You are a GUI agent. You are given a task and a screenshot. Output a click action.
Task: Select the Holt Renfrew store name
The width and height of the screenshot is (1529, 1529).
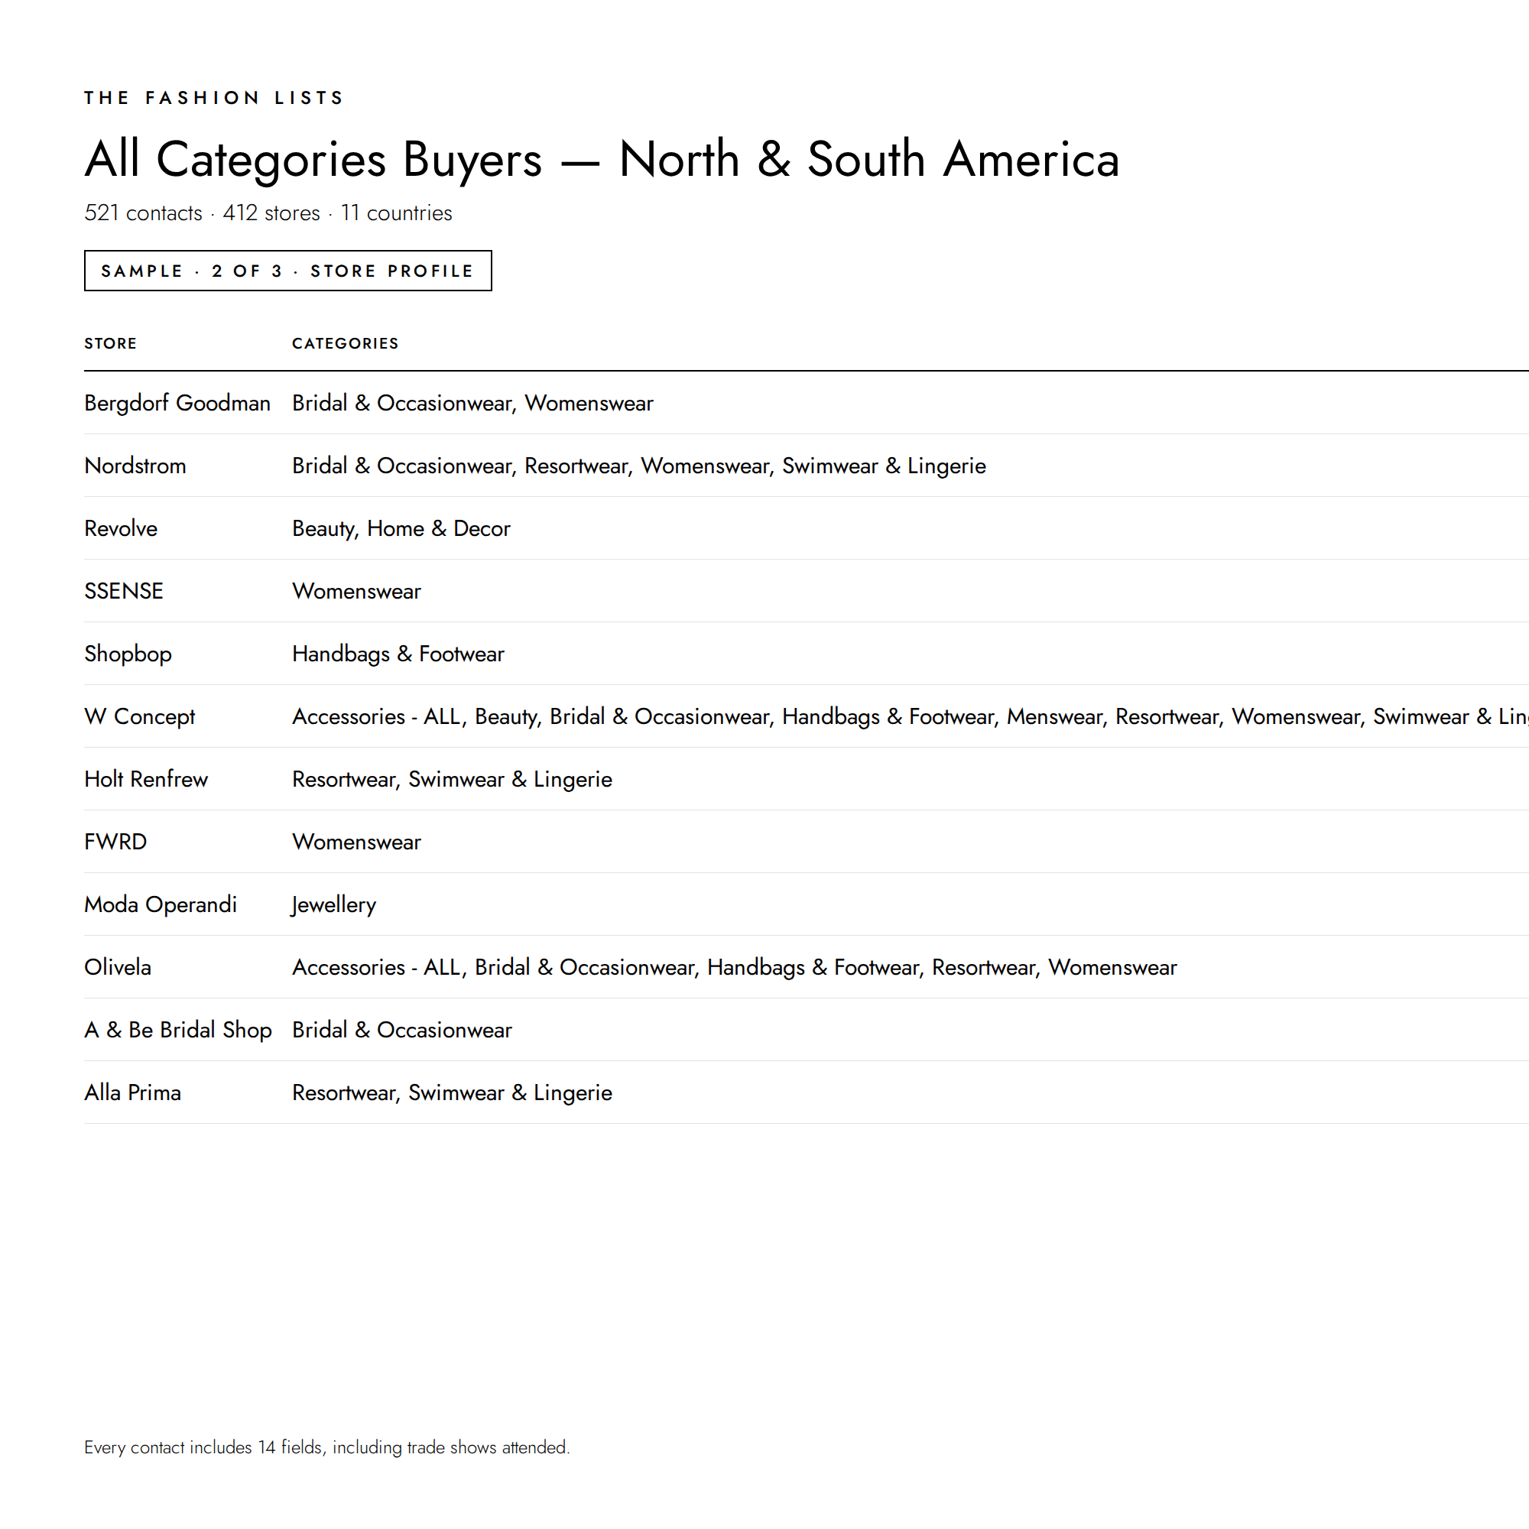coord(147,779)
